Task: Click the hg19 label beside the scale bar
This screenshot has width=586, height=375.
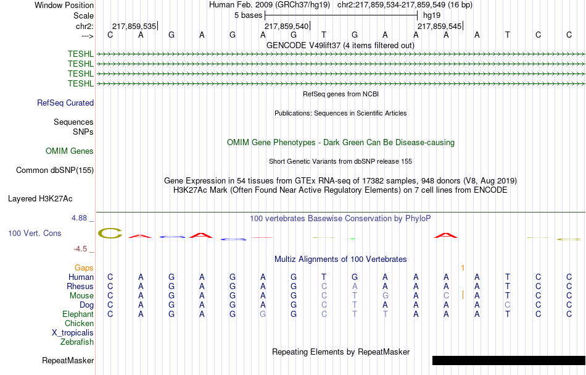Action: coord(432,15)
